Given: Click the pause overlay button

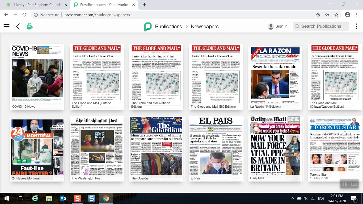Looking at the screenshot, I should (x=345, y=184).
